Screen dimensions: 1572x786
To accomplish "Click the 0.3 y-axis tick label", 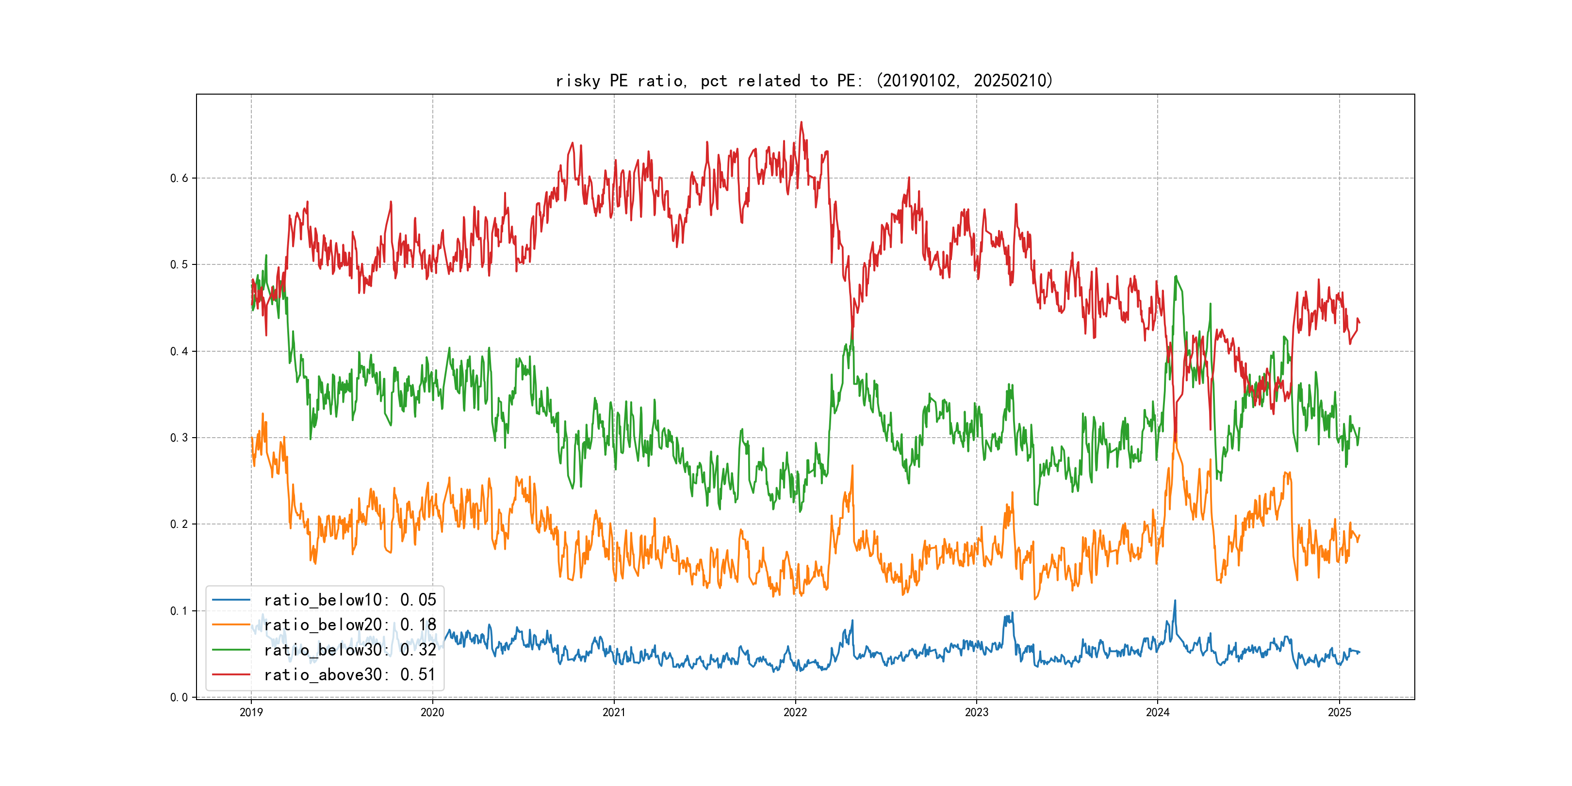I will [x=179, y=438].
